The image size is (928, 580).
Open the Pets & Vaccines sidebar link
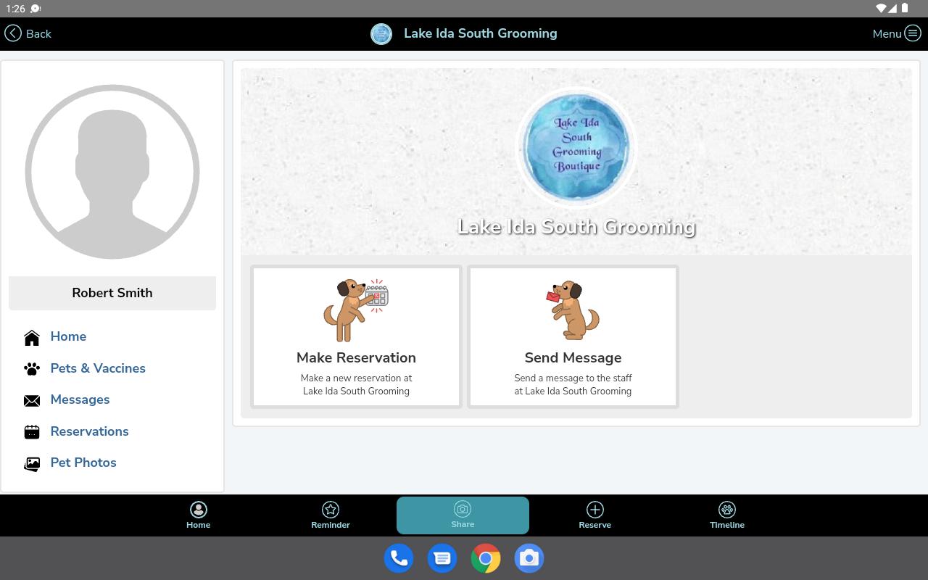tap(98, 368)
